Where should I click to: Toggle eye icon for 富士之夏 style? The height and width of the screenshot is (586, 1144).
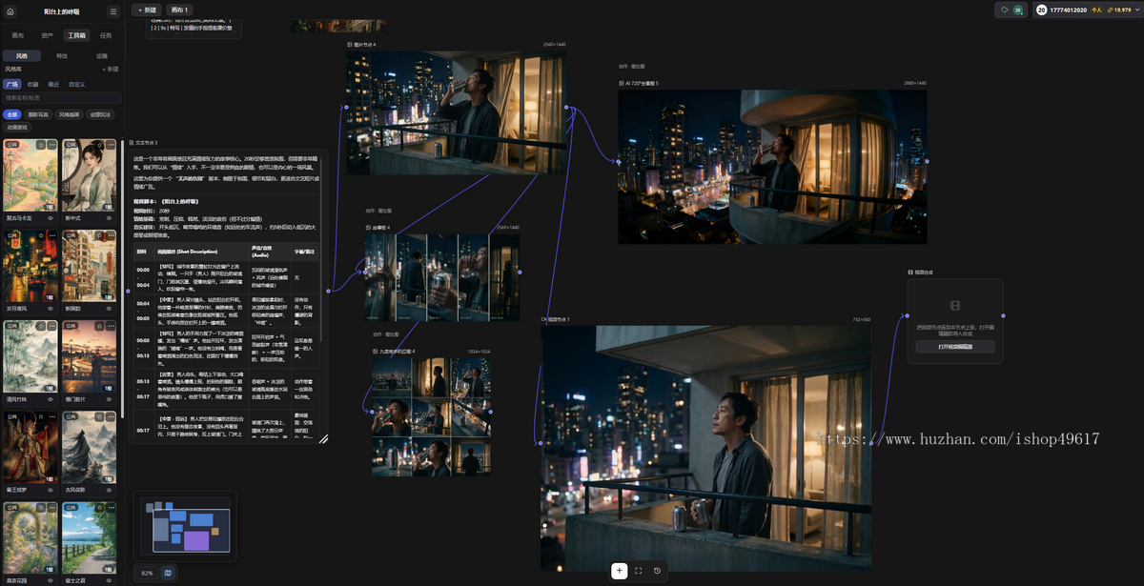point(110,580)
